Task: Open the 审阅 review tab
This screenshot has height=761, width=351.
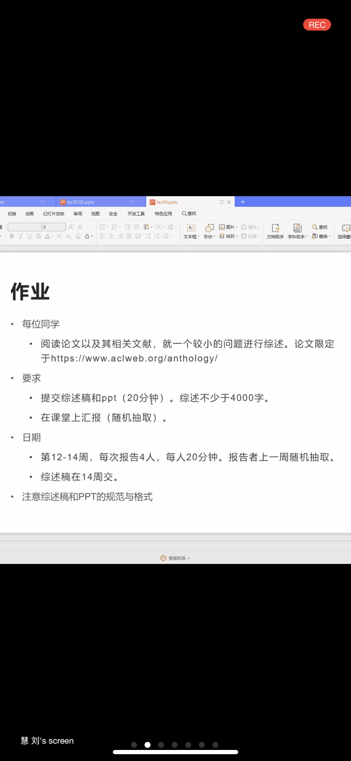Action: [x=78, y=214]
